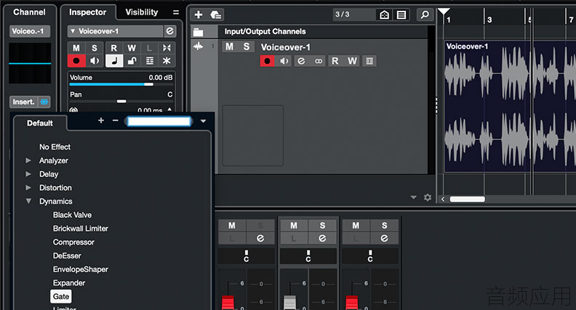Toggle monitor speaker in the Inspector

tap(94, 60)
